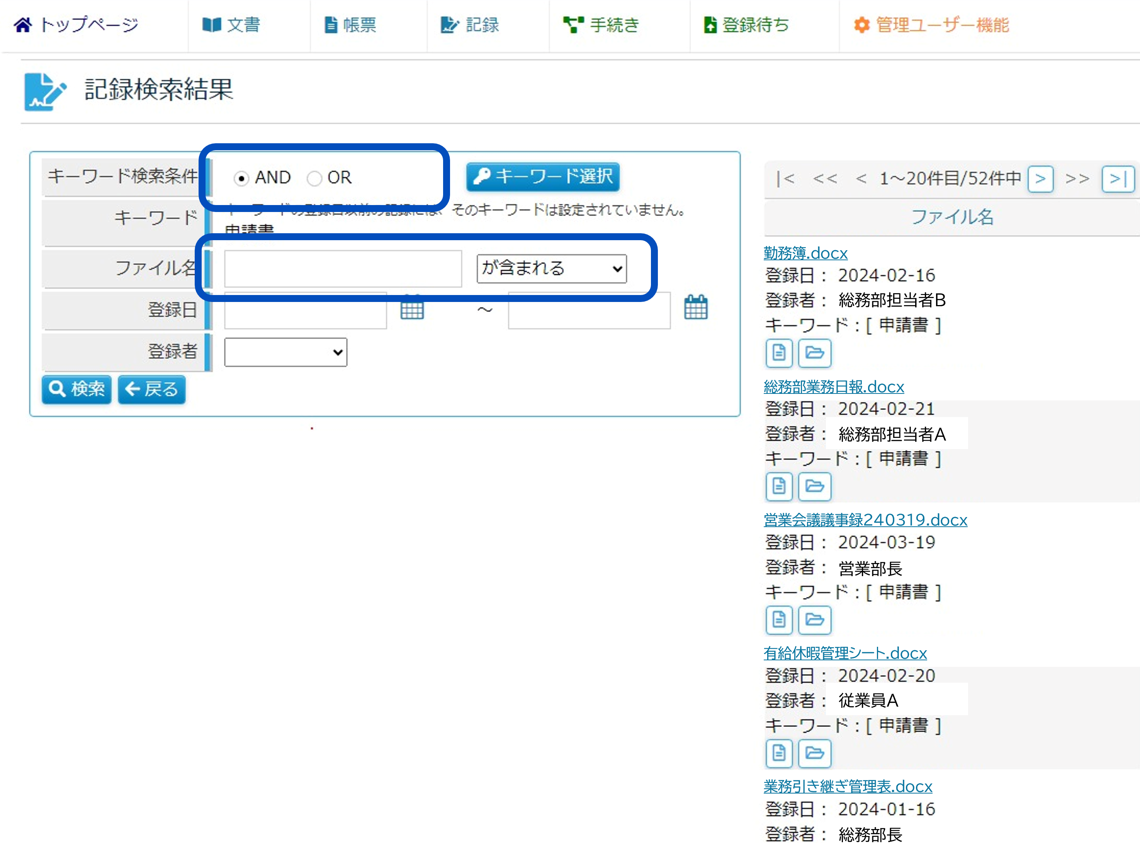Click the folder icon under 勤務簿.docx
The image size is (1140, 853).
click(x=814, y=353)
